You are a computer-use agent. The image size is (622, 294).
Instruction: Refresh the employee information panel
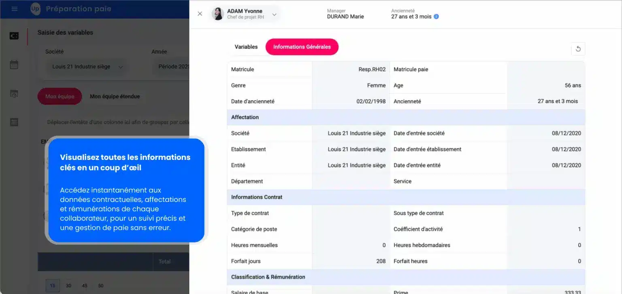click(x=578, y=48)
